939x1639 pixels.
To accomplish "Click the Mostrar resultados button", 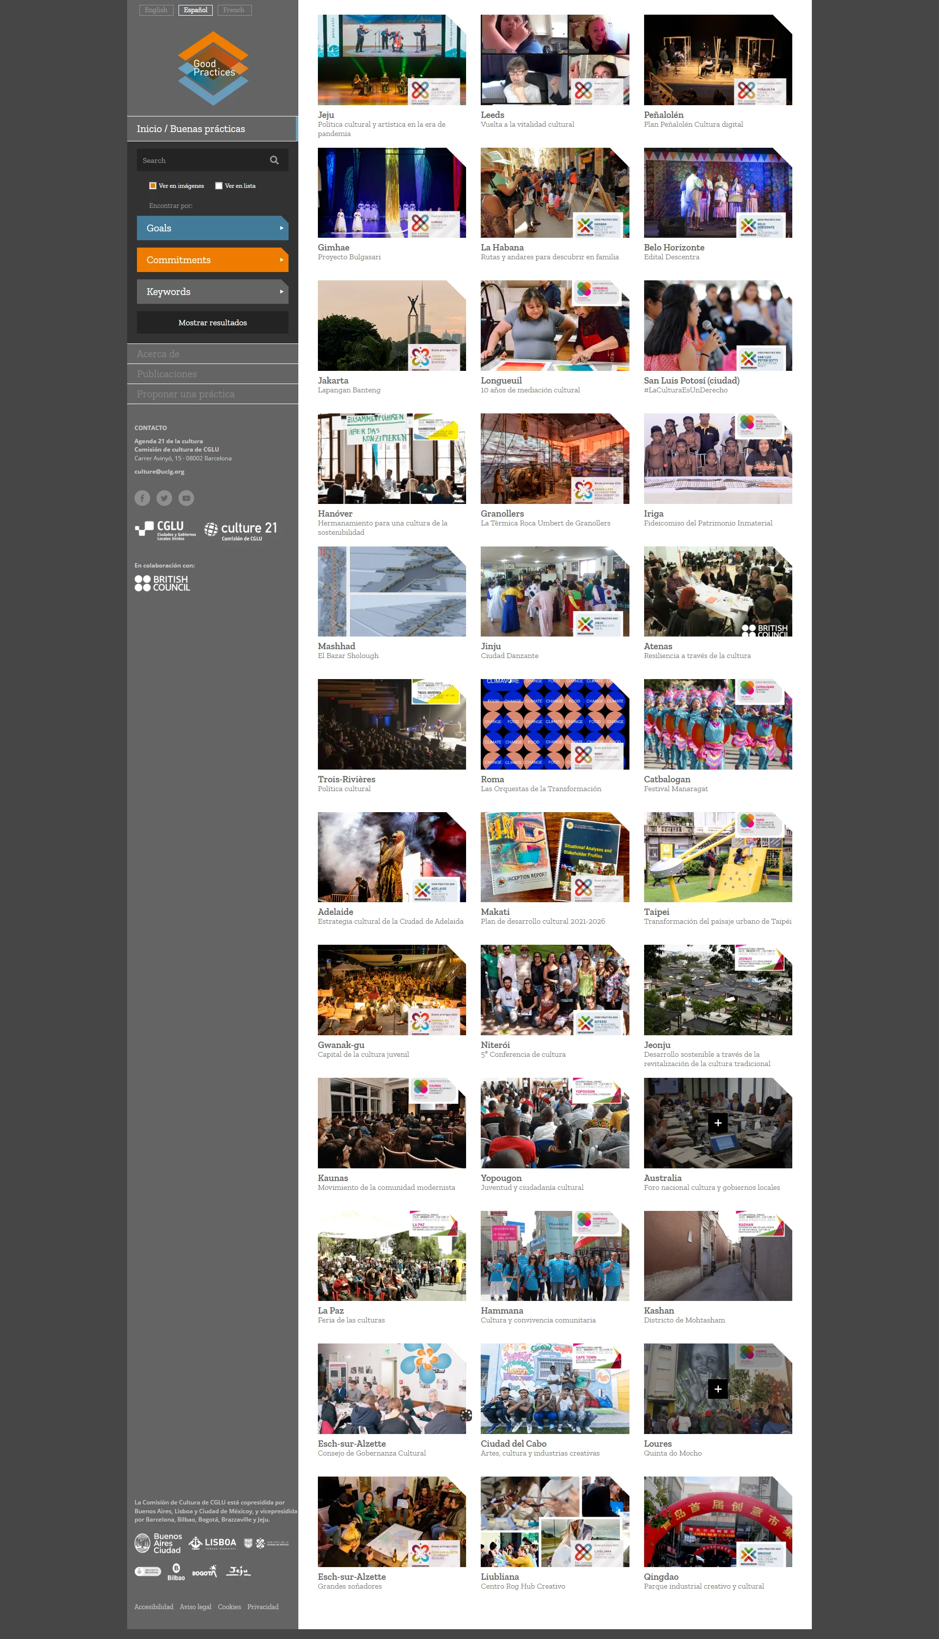I will [212, 322].
